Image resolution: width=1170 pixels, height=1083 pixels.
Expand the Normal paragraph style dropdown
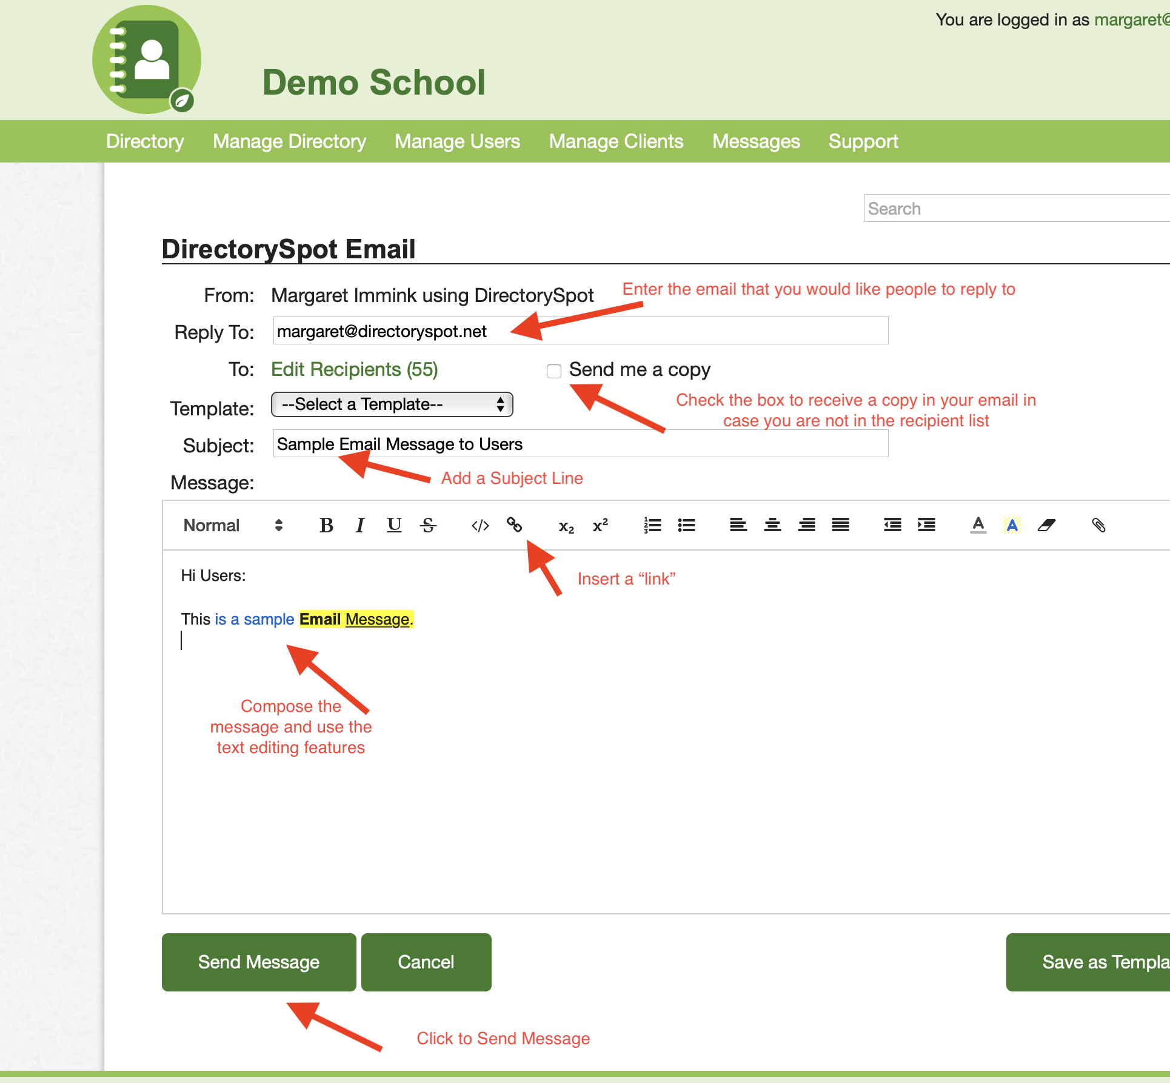point(233,525)
